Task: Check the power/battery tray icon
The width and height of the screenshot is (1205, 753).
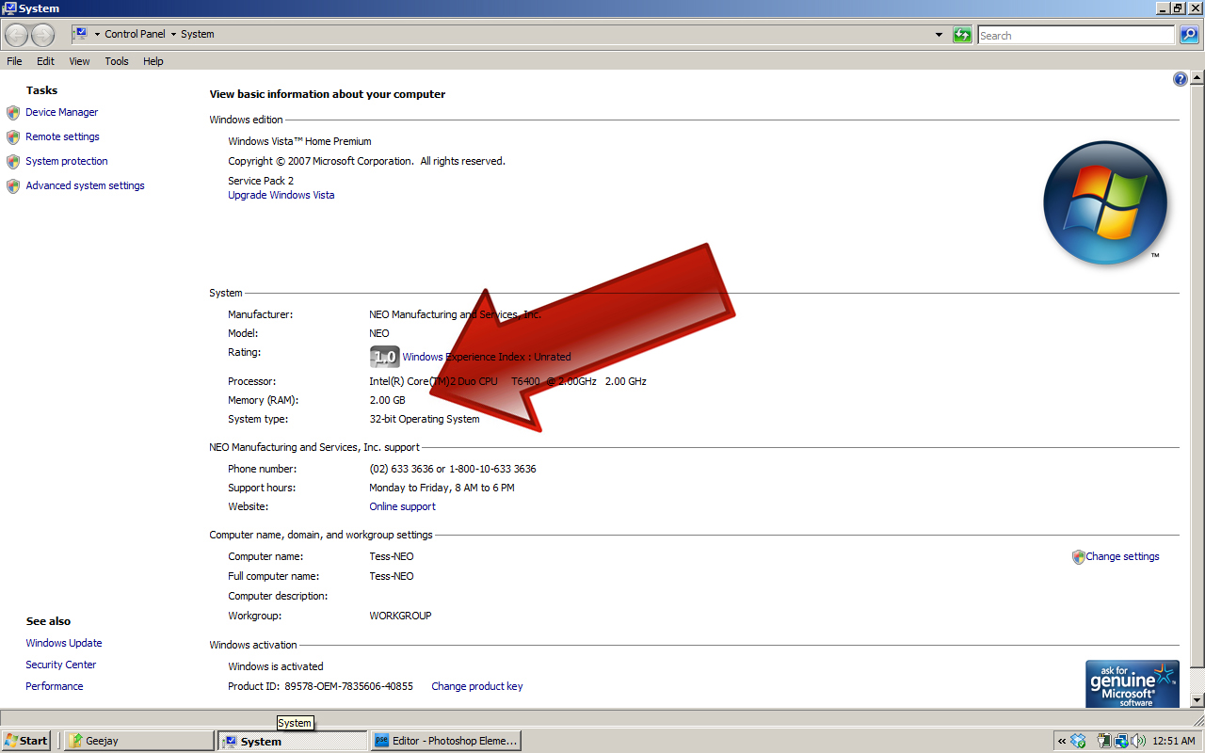Action: (x=1103, y=741)
